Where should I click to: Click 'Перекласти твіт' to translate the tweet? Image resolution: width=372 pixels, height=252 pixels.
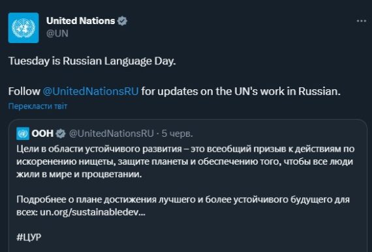point(38,106)
